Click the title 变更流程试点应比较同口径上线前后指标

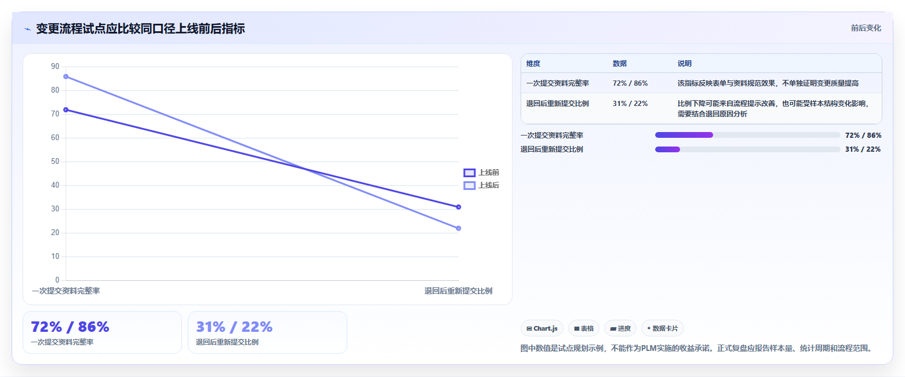pos(140,28)
